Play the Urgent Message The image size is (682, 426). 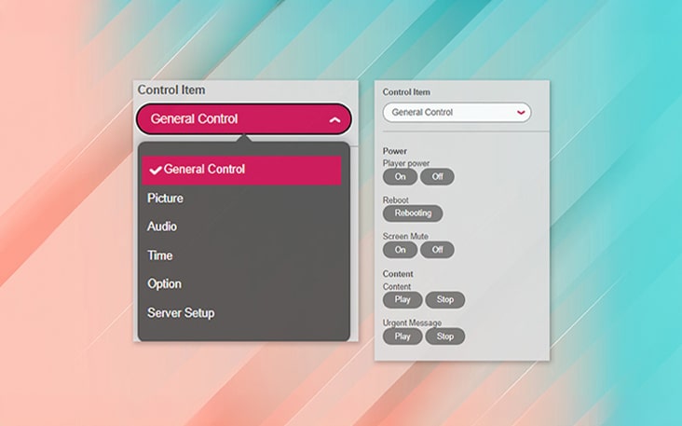pos(402,337)
